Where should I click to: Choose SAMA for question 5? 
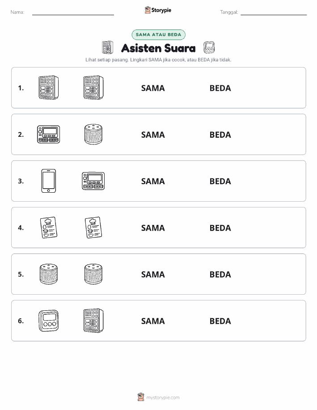click(x=153, y=274)
